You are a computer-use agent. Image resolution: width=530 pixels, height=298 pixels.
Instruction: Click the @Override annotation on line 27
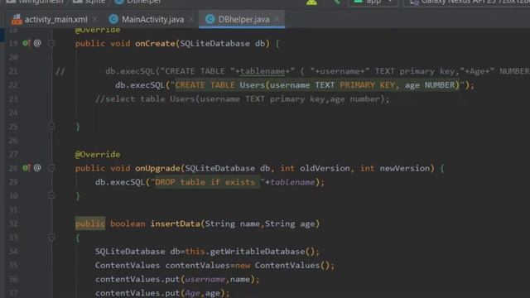(x=98, y=155)
